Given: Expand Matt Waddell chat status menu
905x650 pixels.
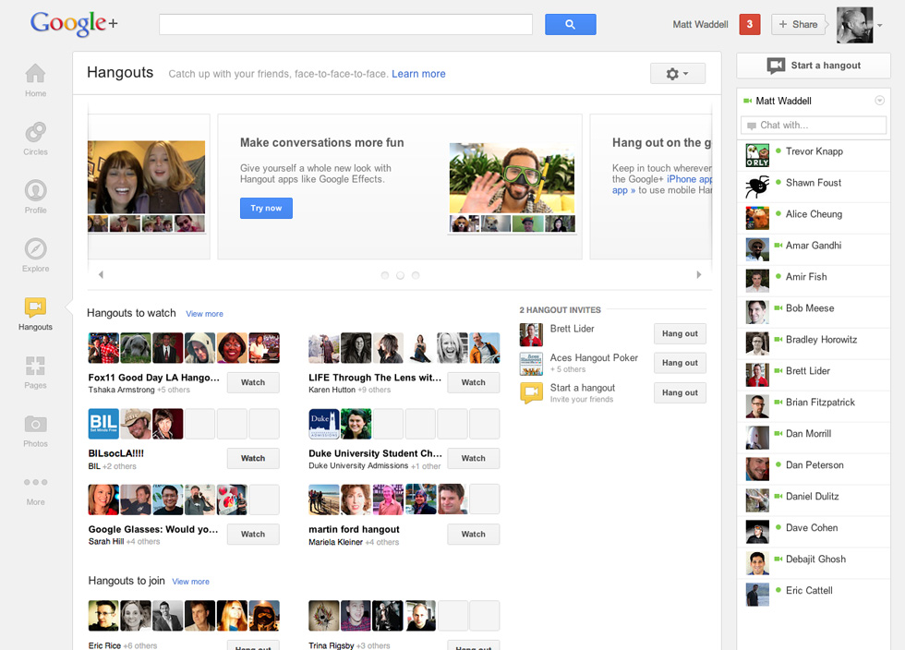Looking at the screenshot, I should coord(879,101).
